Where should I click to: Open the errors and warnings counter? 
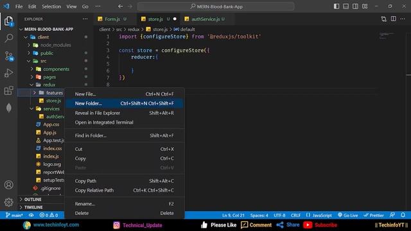[49, 216]
